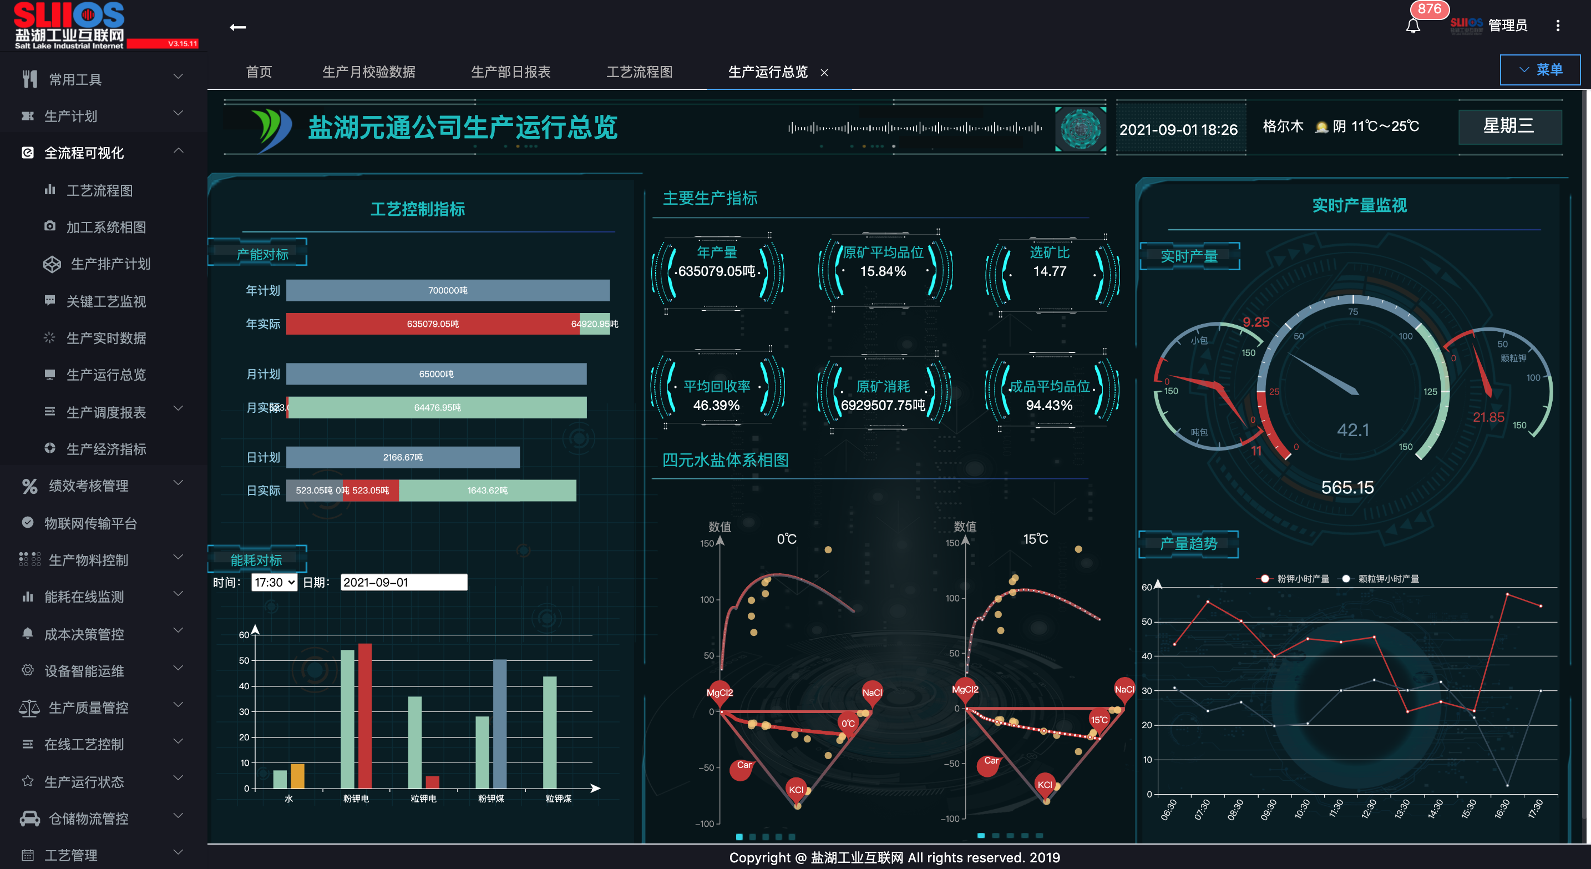Click the back arrow icon

click(x=238, y=27)
